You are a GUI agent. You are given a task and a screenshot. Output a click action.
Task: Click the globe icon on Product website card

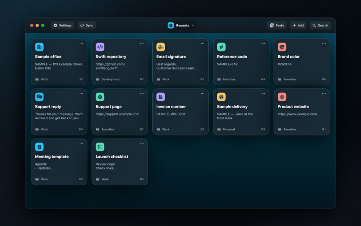pyautogui.click(x=282, y=97)
